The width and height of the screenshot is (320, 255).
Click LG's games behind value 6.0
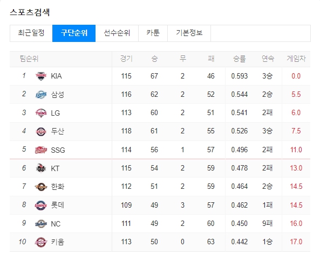[296, 113]
